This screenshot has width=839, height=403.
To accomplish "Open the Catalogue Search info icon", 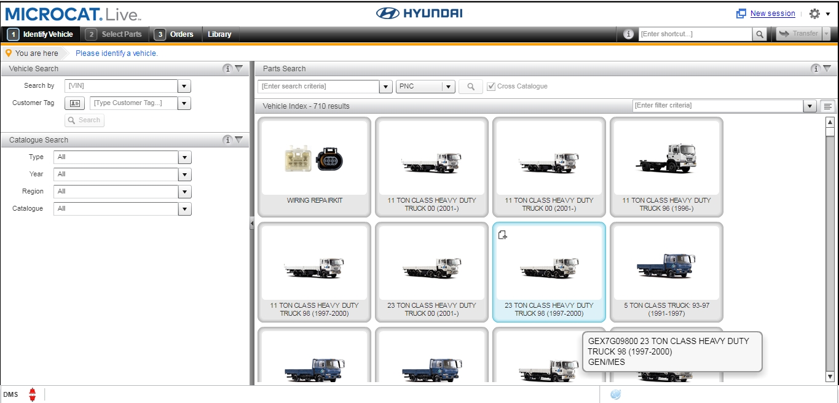I will coord(227,140).
